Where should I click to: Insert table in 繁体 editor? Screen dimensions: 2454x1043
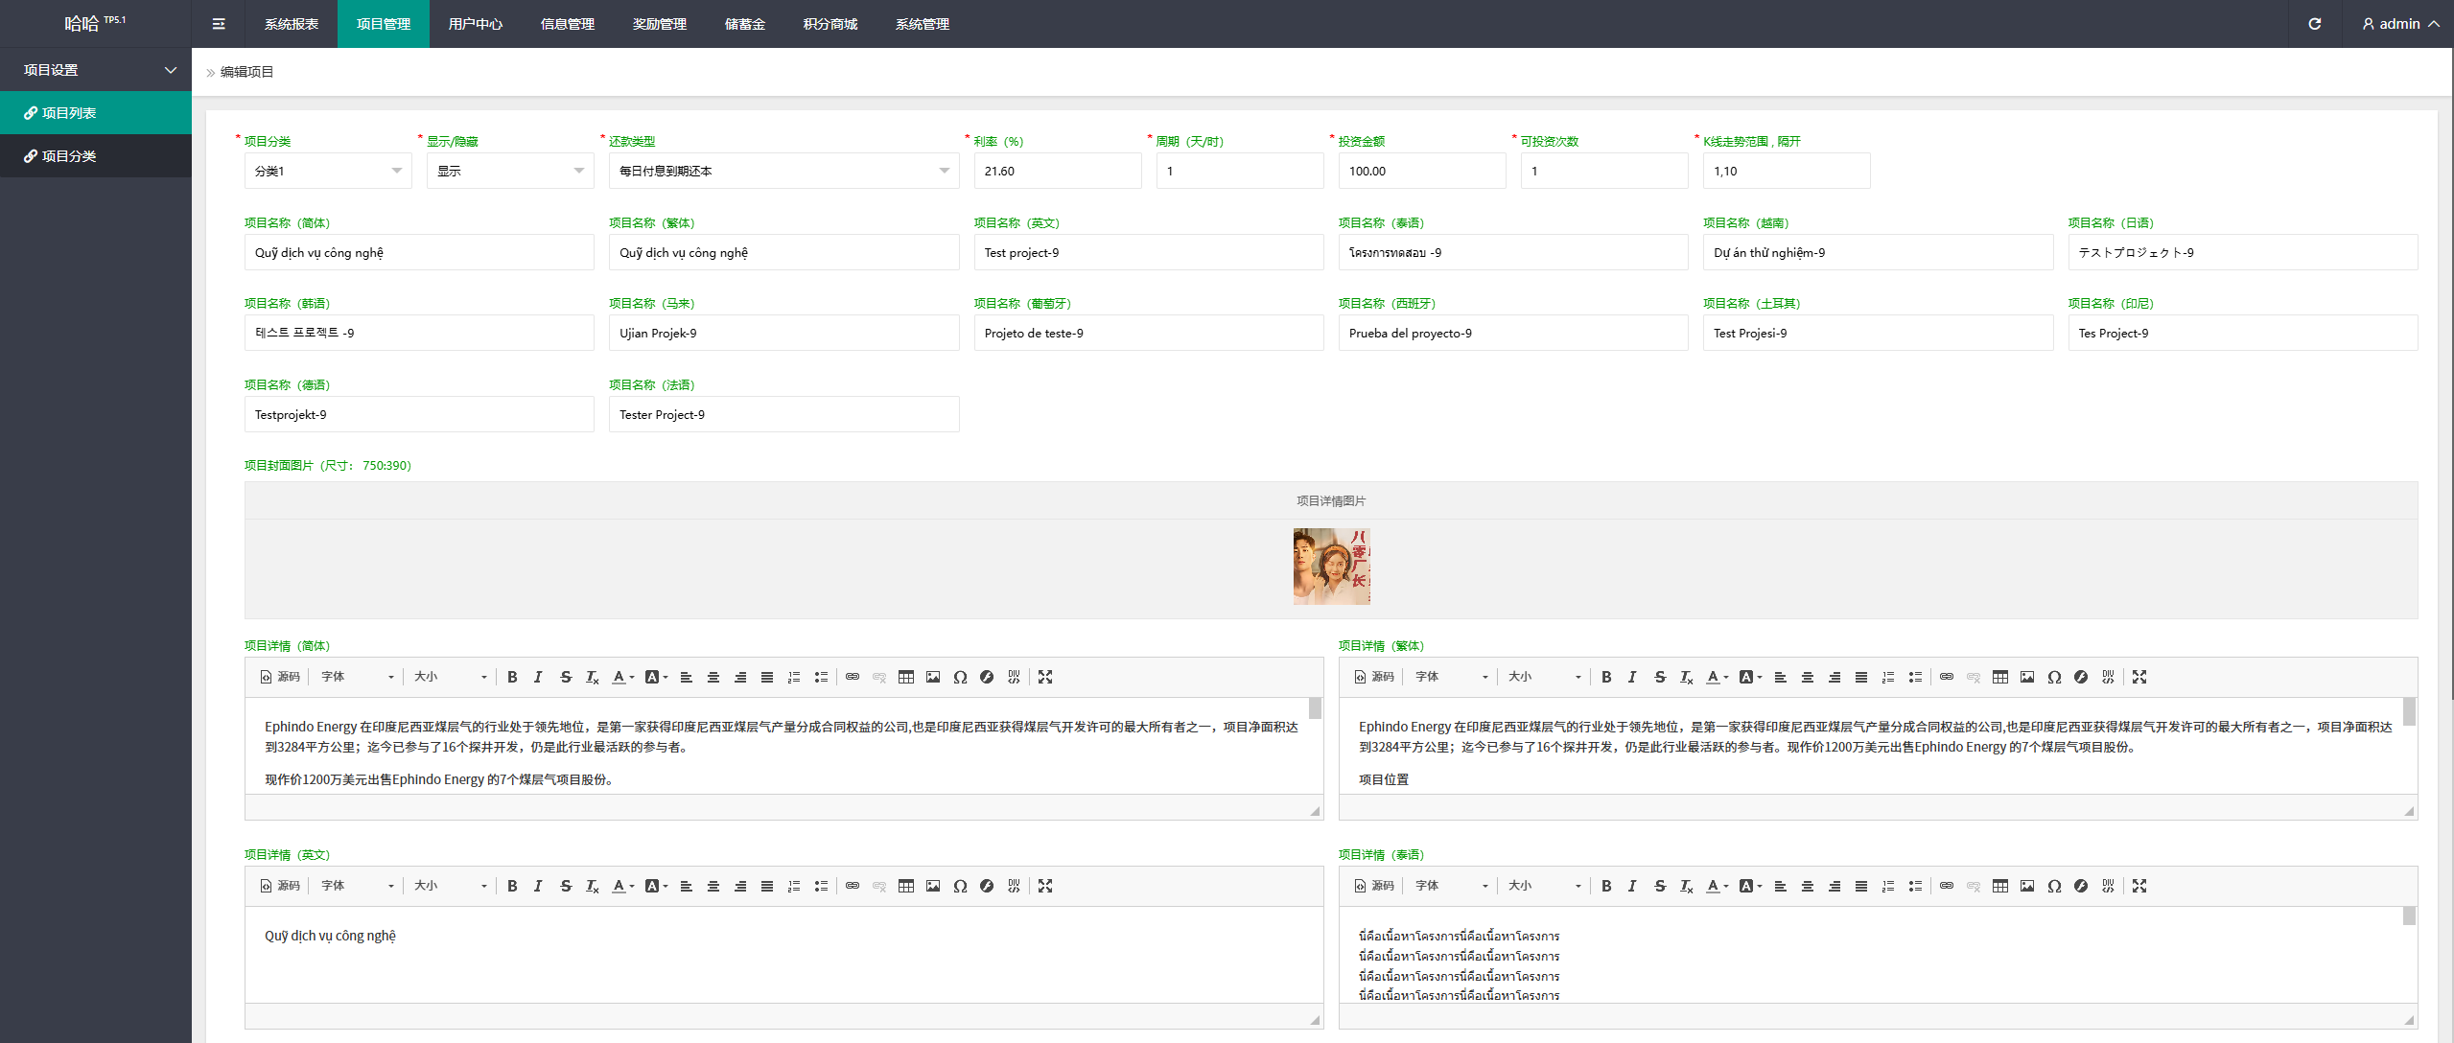pyautogui.click(x=2000, y=677)
